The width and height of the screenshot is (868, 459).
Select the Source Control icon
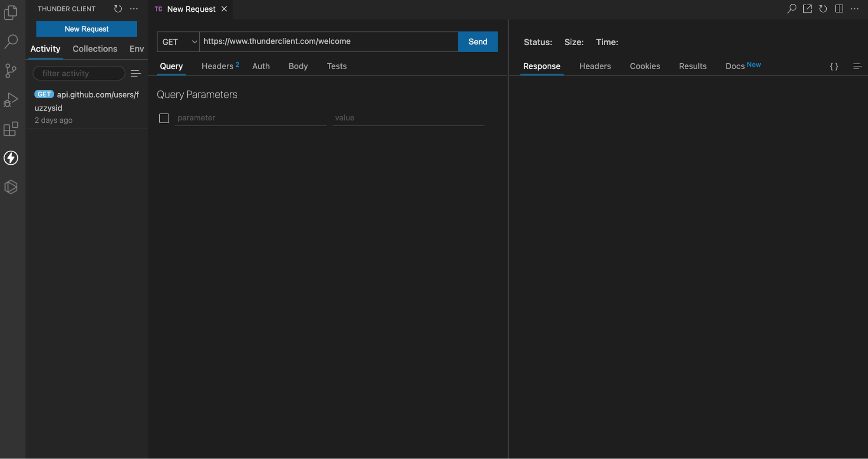(10, 71)
